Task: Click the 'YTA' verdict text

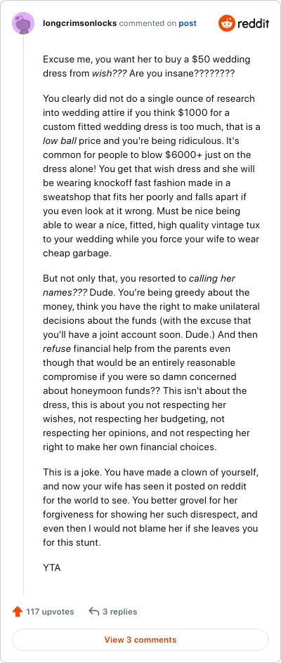Action: click(51, 567)
